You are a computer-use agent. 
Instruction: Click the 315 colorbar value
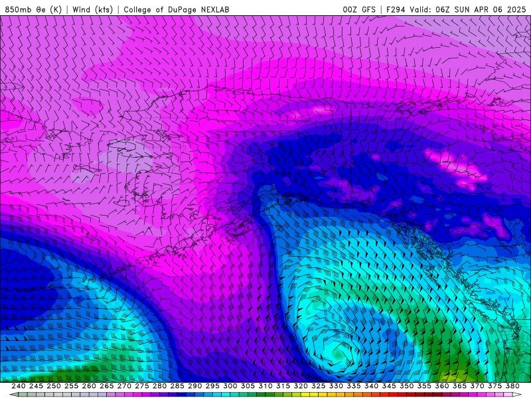coord(283,386)
